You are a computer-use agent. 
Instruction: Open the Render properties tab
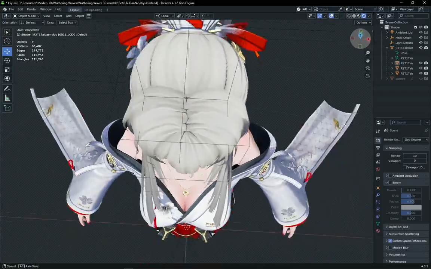pos(378,140)
